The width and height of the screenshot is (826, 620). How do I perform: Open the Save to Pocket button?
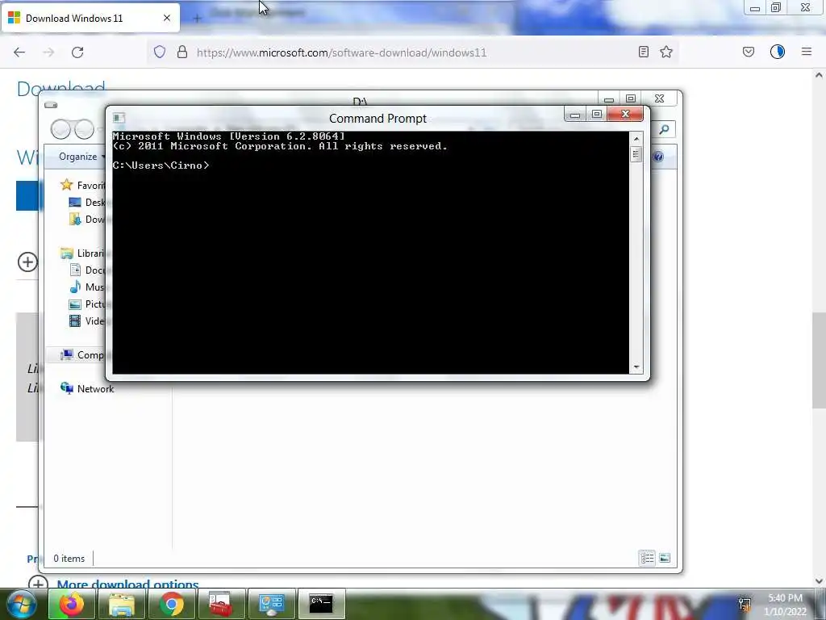point(749,52)
